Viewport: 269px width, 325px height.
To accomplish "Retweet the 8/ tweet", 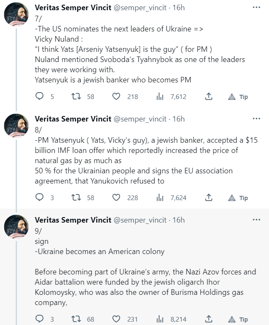I will 77,198.
